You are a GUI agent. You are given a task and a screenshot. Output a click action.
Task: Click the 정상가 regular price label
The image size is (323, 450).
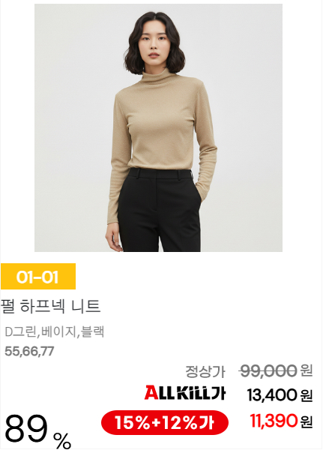pos(205,371)
